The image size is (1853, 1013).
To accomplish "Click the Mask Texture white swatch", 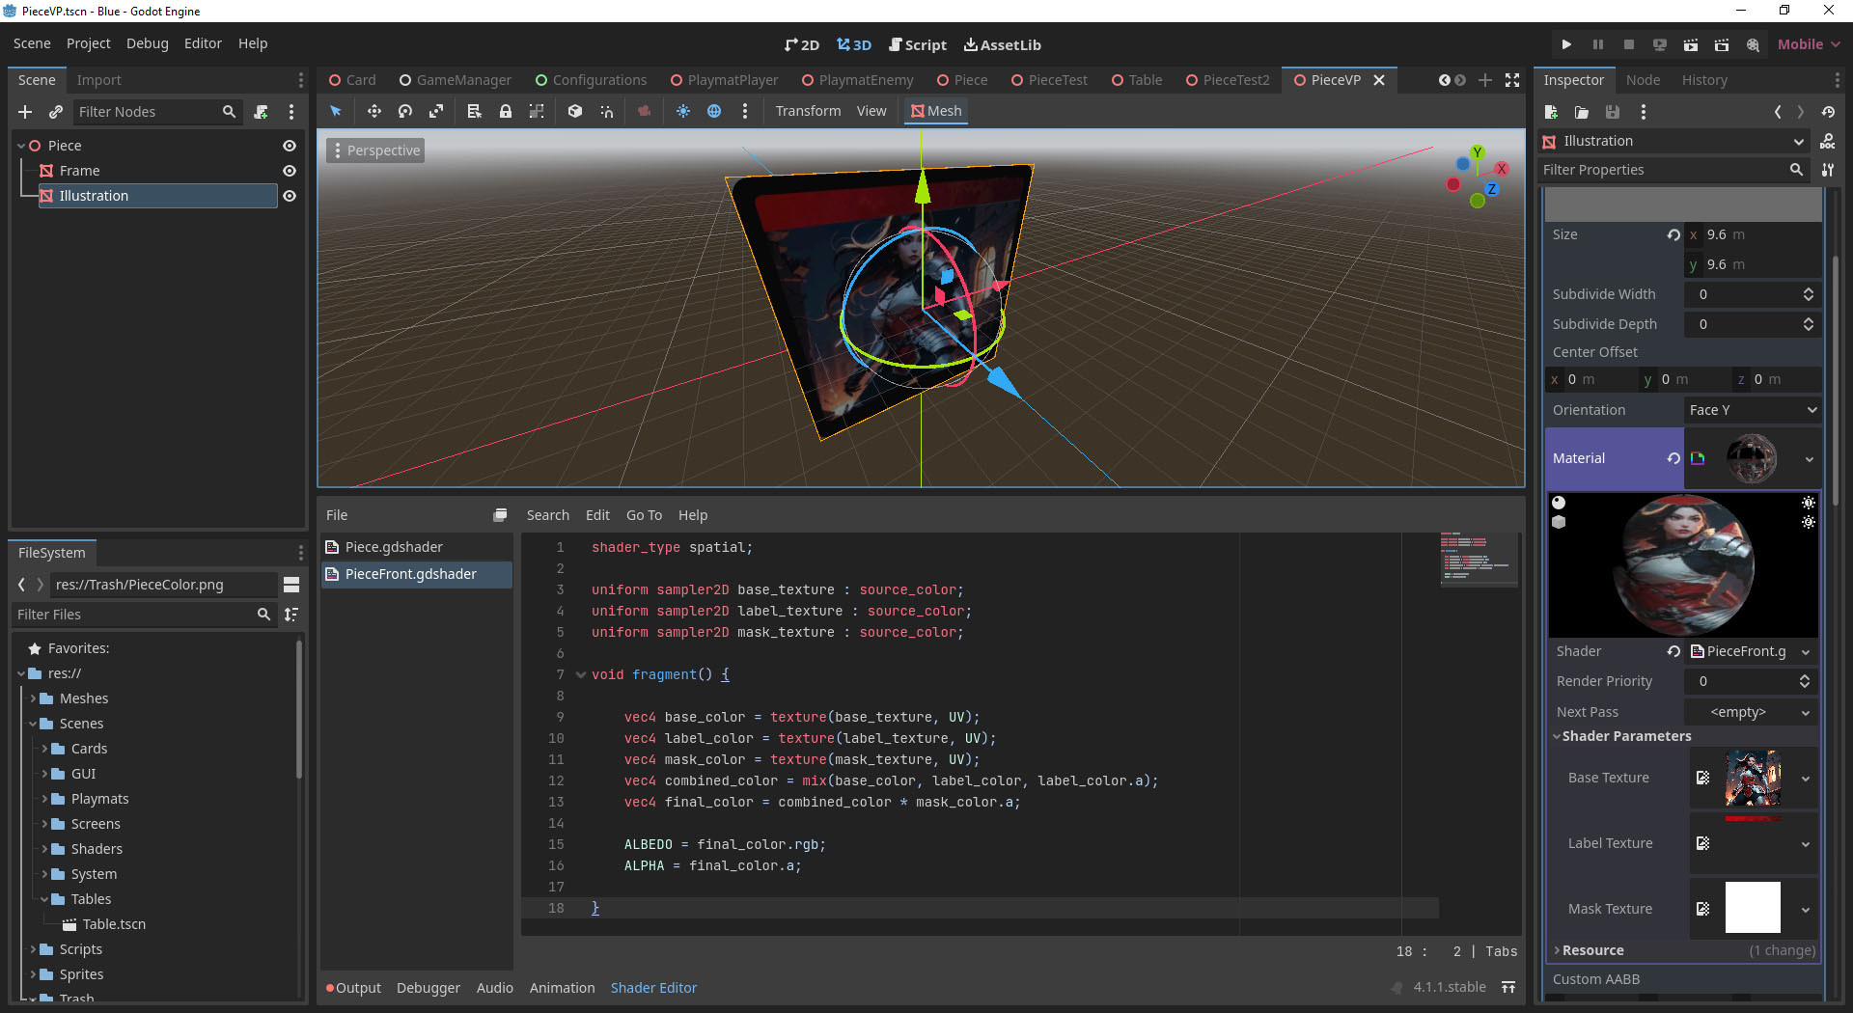I will [1753, 907].
